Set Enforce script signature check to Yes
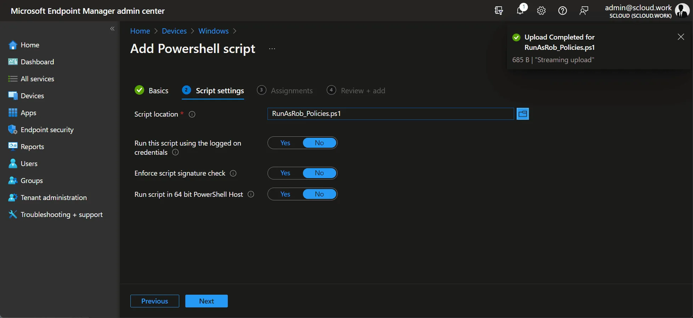 tap(285, 173)
